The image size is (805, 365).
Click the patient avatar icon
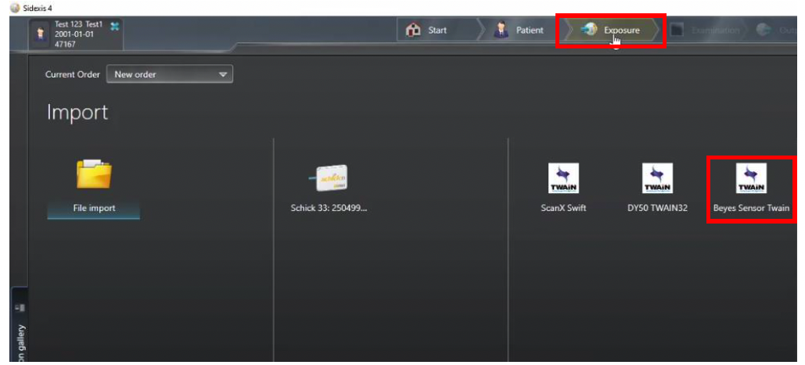click(x=41, y=34)
